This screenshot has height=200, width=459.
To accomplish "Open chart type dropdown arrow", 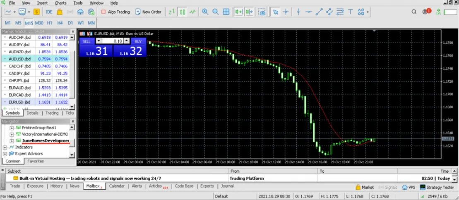I will coord(14,12).
